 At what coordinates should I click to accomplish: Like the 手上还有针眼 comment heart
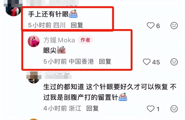[151, 25]
